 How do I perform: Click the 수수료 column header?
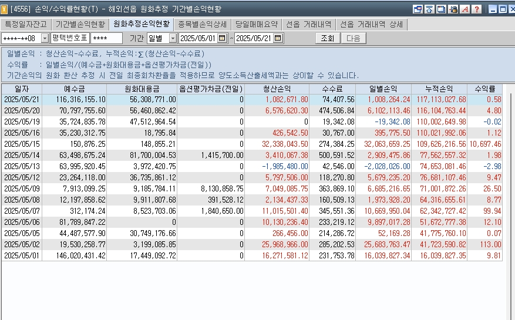[332, 89]
